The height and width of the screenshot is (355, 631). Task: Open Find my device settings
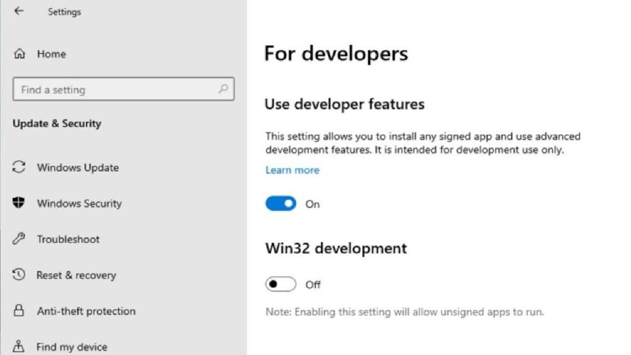72,346
